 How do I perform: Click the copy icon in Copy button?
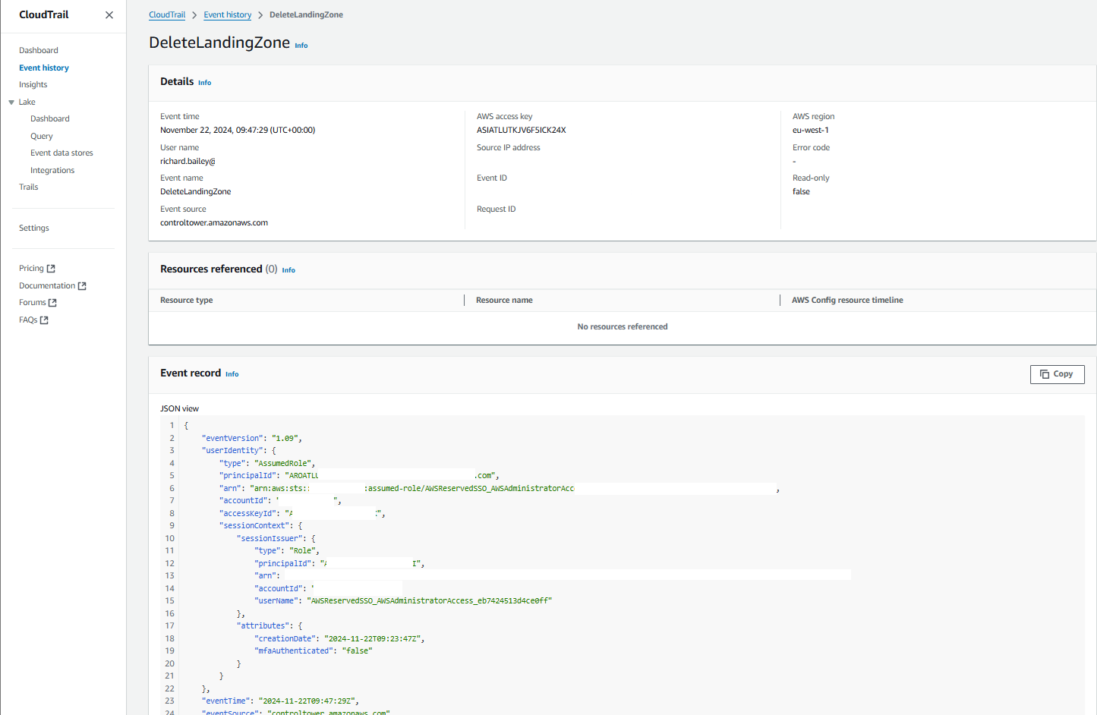pos(1045,374)
